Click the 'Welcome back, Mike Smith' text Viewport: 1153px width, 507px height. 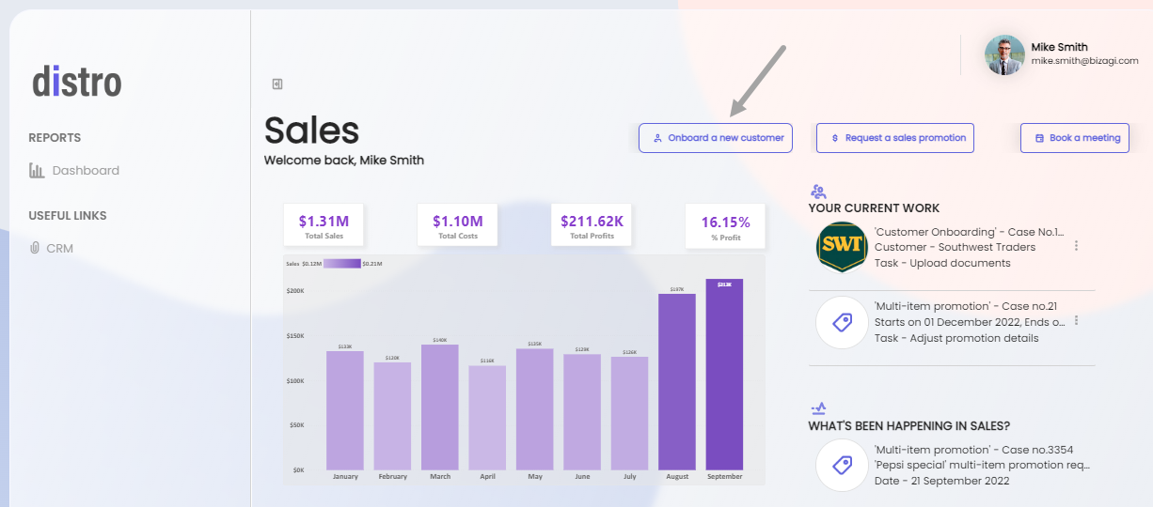[x=344, y=161]
